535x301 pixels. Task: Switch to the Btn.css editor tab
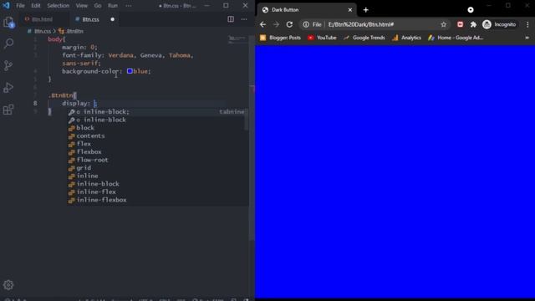pyautogui.click(x=91, y=19)
